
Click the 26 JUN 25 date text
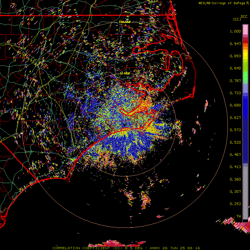tap(174, 248)
